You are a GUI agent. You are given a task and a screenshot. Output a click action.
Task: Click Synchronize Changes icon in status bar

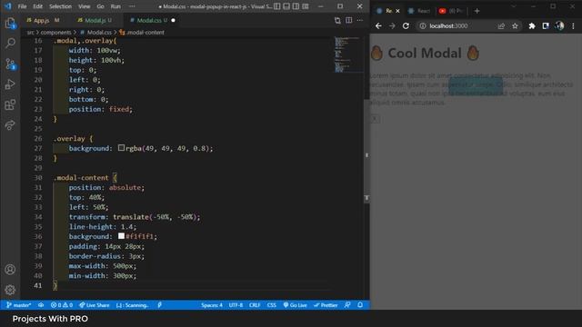coord(41,305)
